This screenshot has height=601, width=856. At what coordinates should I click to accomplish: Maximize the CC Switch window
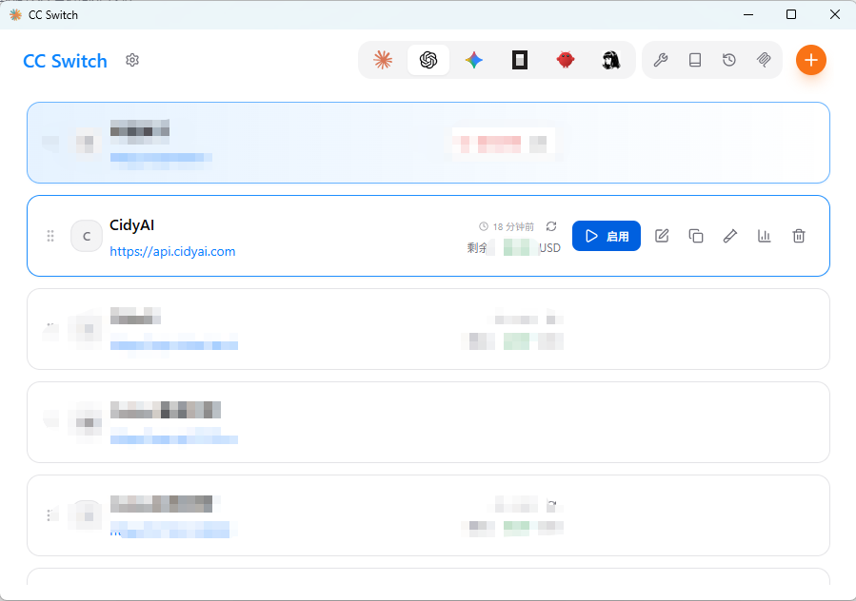point(791,14)
